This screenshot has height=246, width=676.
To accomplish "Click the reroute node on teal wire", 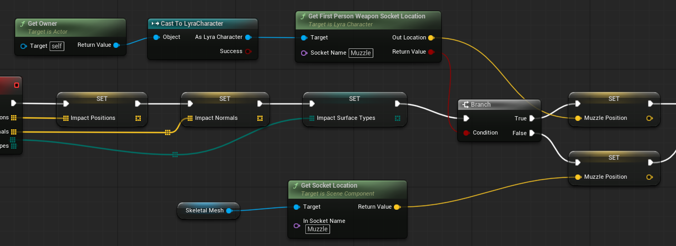I will pyautogui.click(x=175, y=155).
